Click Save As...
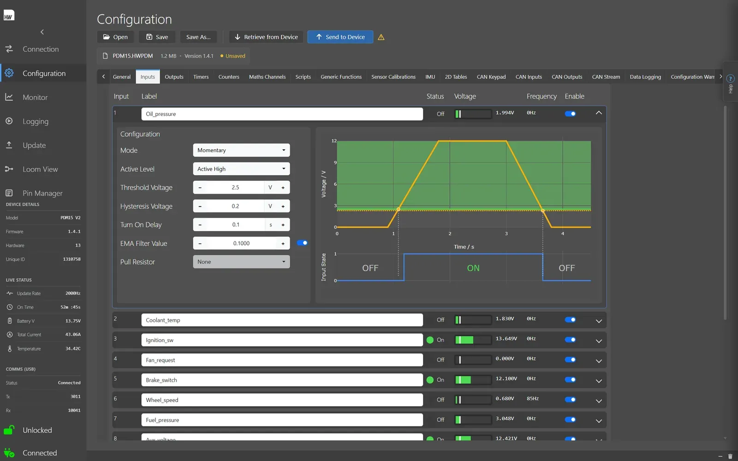 [198, 37]
